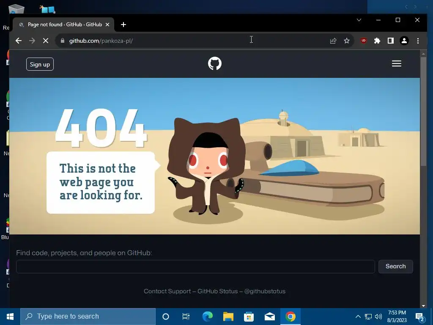
Task: Open the notification center icon
Action: (419, 317)
